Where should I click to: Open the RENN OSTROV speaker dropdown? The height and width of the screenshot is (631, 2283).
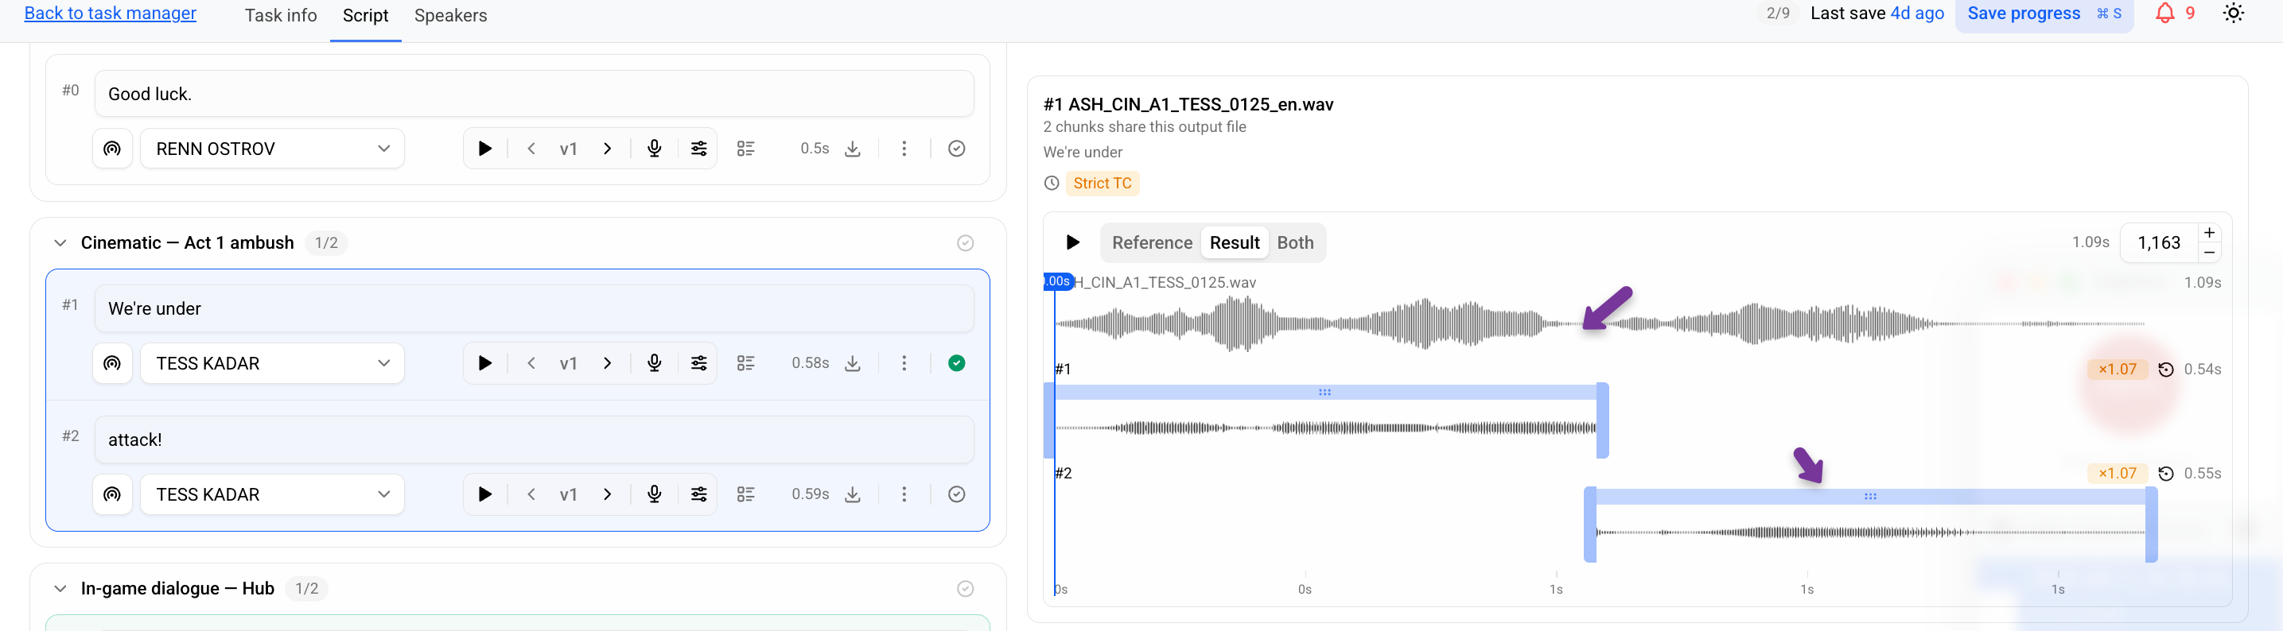[273, 149]
